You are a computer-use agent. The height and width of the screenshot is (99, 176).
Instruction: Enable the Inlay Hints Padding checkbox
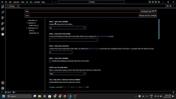tap(50, 61)
